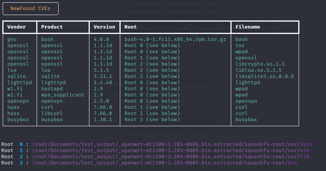Select the Version column header
The height and width of the screenshot is (171, 326).
pyautogui.click(x=104, y=27)
